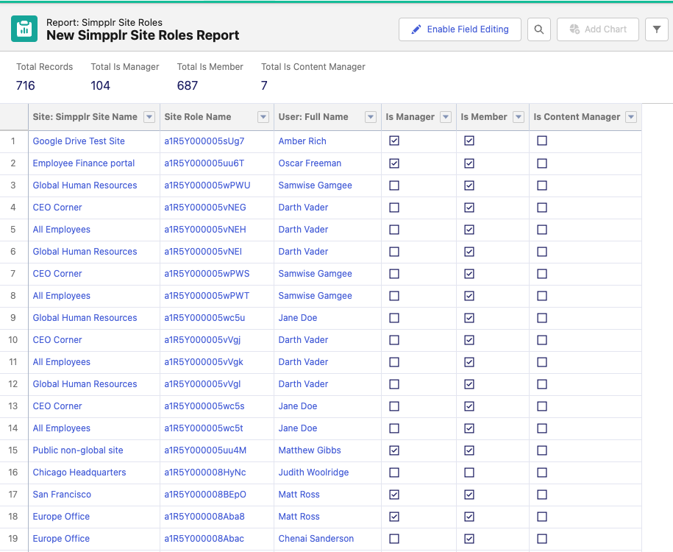The image size is (673, 552).
Task: Toggle Is Manager checkbox in row 18
Action: (394, 517)
